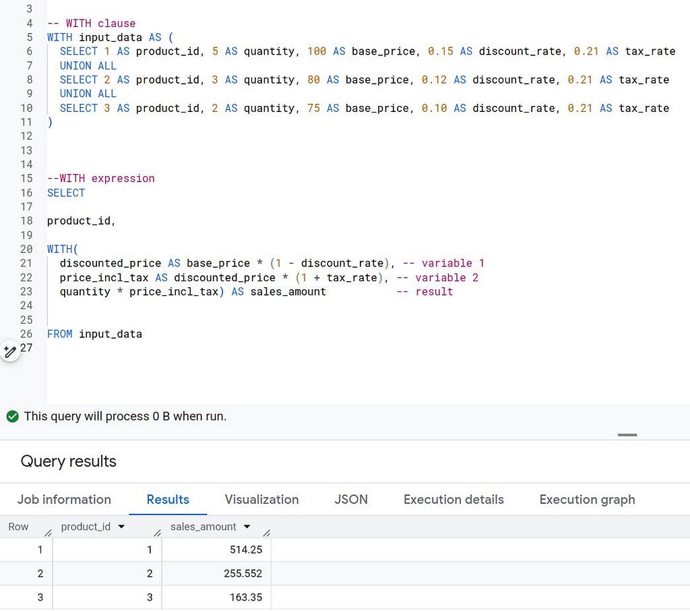Click the '-- WITH clause' comment
The width and height of the screenshot is (690, 611).
(92, 24)
